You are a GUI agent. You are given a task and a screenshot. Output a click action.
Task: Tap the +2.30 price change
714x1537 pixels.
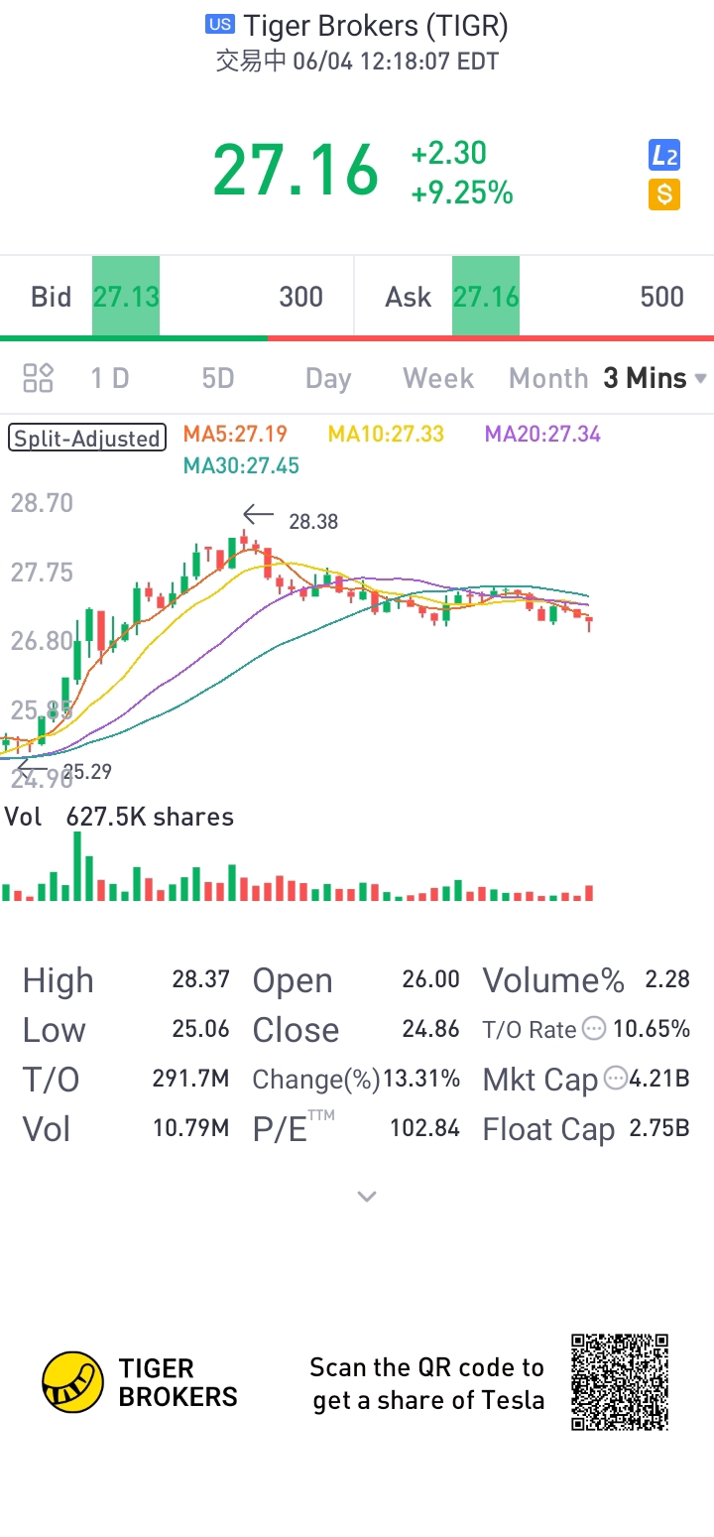click(449, 153)
